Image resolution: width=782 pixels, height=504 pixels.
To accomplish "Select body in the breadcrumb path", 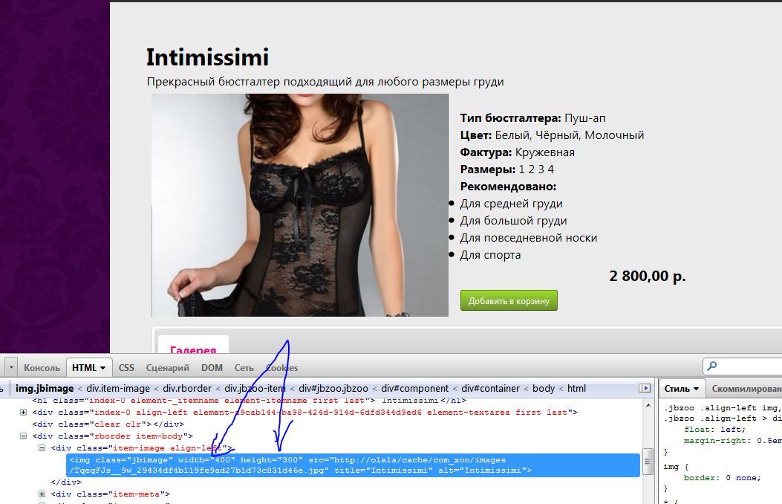I will click(544, 388).
